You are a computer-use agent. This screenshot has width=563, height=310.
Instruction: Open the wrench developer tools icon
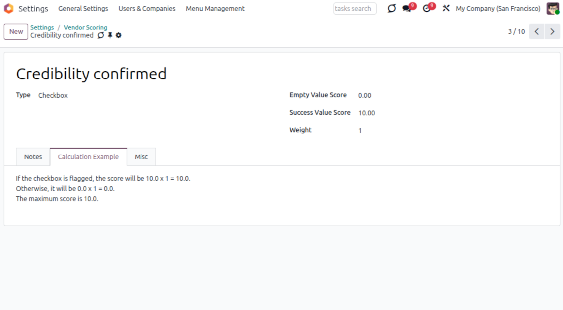[x=446, y=9]
